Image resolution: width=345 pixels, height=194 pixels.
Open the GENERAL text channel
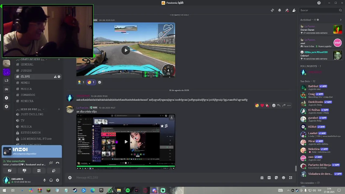pos(39,64)
